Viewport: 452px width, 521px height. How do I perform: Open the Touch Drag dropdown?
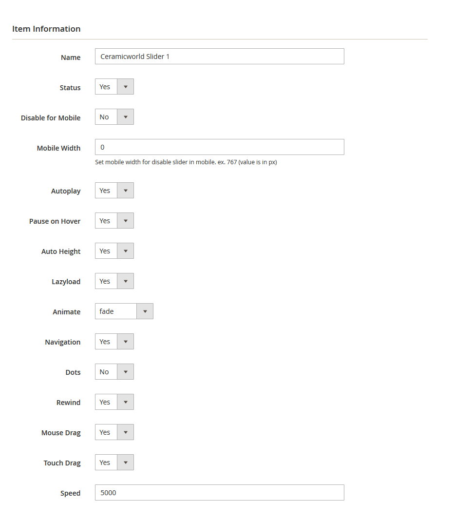pyautogui.click(x=114, y=463)
